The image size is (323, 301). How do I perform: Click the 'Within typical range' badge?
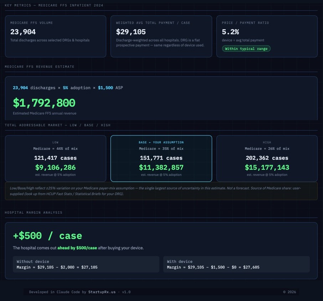pyautogui.click(x=246, y=49)
